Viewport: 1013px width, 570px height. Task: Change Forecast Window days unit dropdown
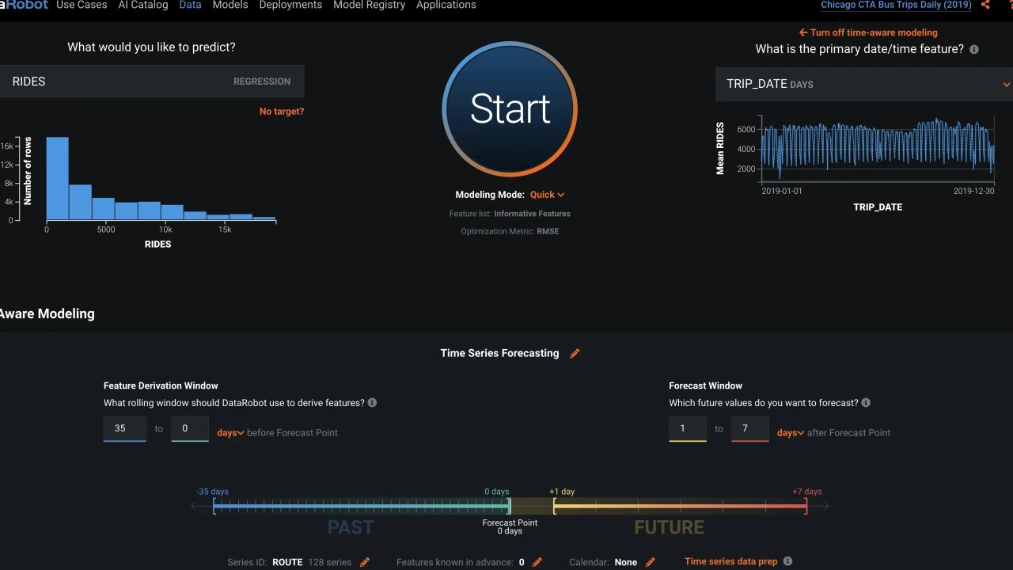[791, 433]
